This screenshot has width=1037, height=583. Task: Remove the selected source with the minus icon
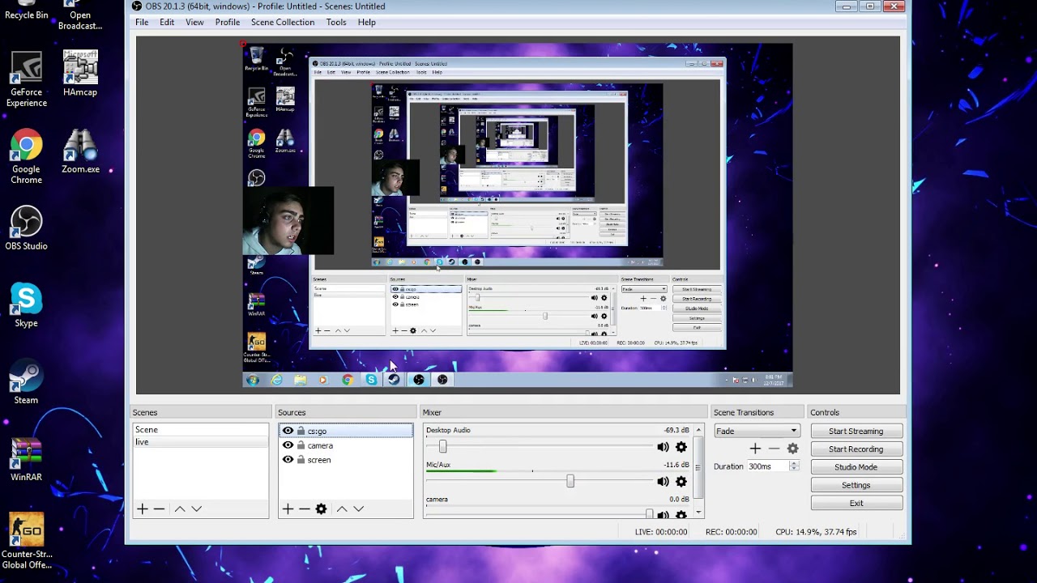[x=304, y=509]
